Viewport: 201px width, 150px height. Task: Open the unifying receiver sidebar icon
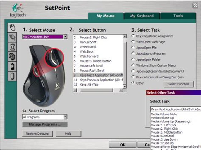pyautogui.click(x=13, y=76)
